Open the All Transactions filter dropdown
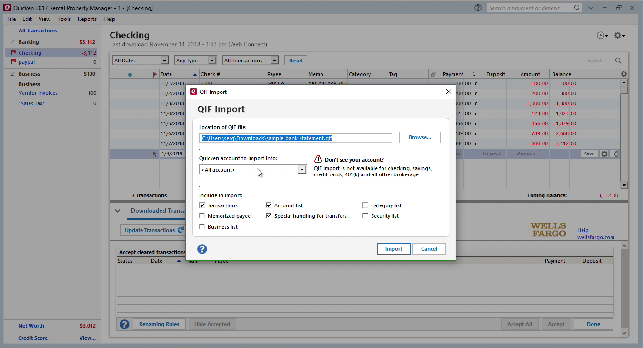The width and height of the screenshot is (643, 348). tap(251, 61)
